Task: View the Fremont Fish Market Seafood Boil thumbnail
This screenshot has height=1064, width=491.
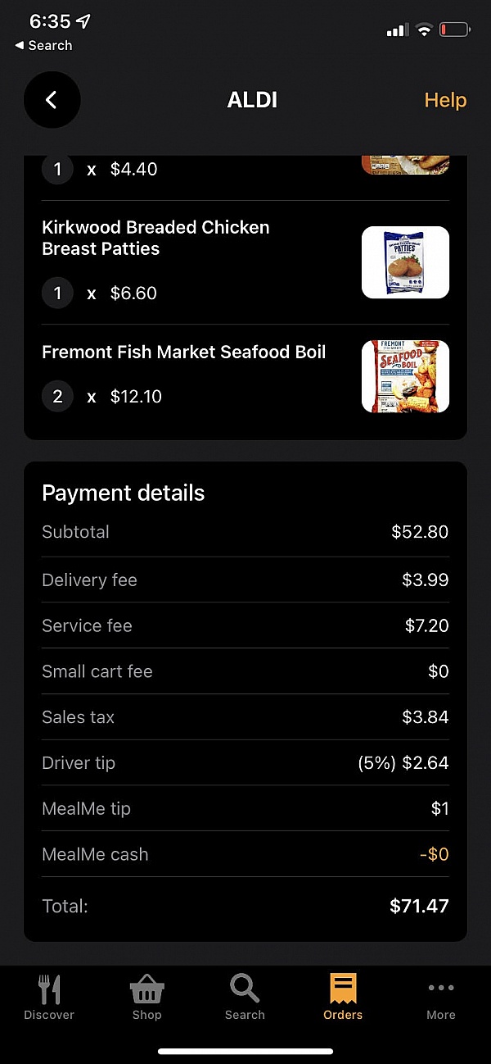Action: point(405,376)
